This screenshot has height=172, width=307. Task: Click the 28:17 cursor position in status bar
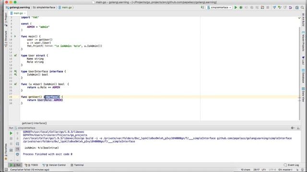point(257,170)
